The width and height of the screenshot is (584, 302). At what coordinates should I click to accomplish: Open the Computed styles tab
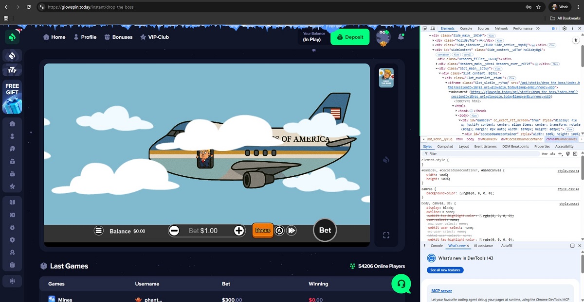point(445,146)
